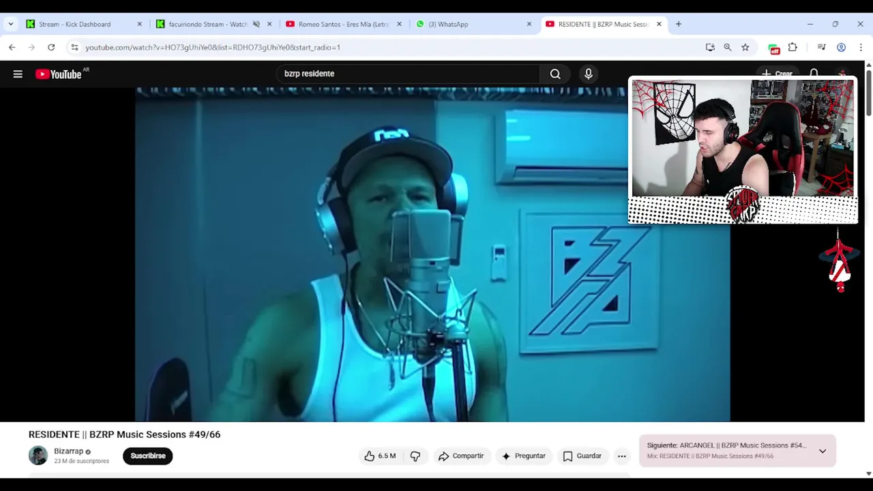Screen dimensions: 873x491
Task: Start voice search with the microphone
Action: coord(589,74)
